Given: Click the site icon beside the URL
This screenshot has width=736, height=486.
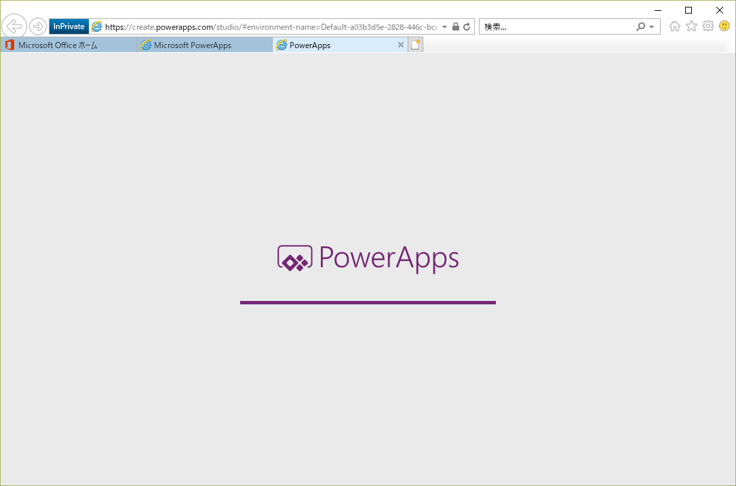Looking at the screenshot, I should [96, 26].
